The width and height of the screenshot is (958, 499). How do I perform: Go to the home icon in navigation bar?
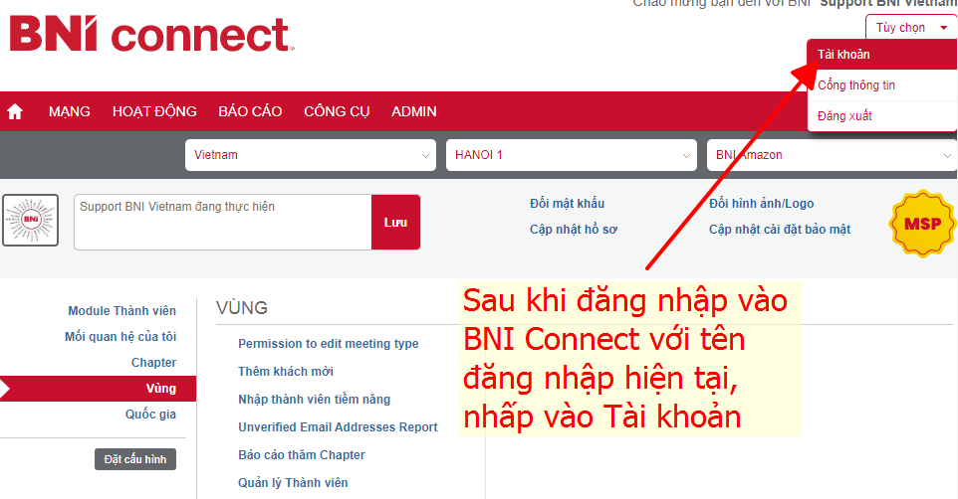click(x=15, y=111)
